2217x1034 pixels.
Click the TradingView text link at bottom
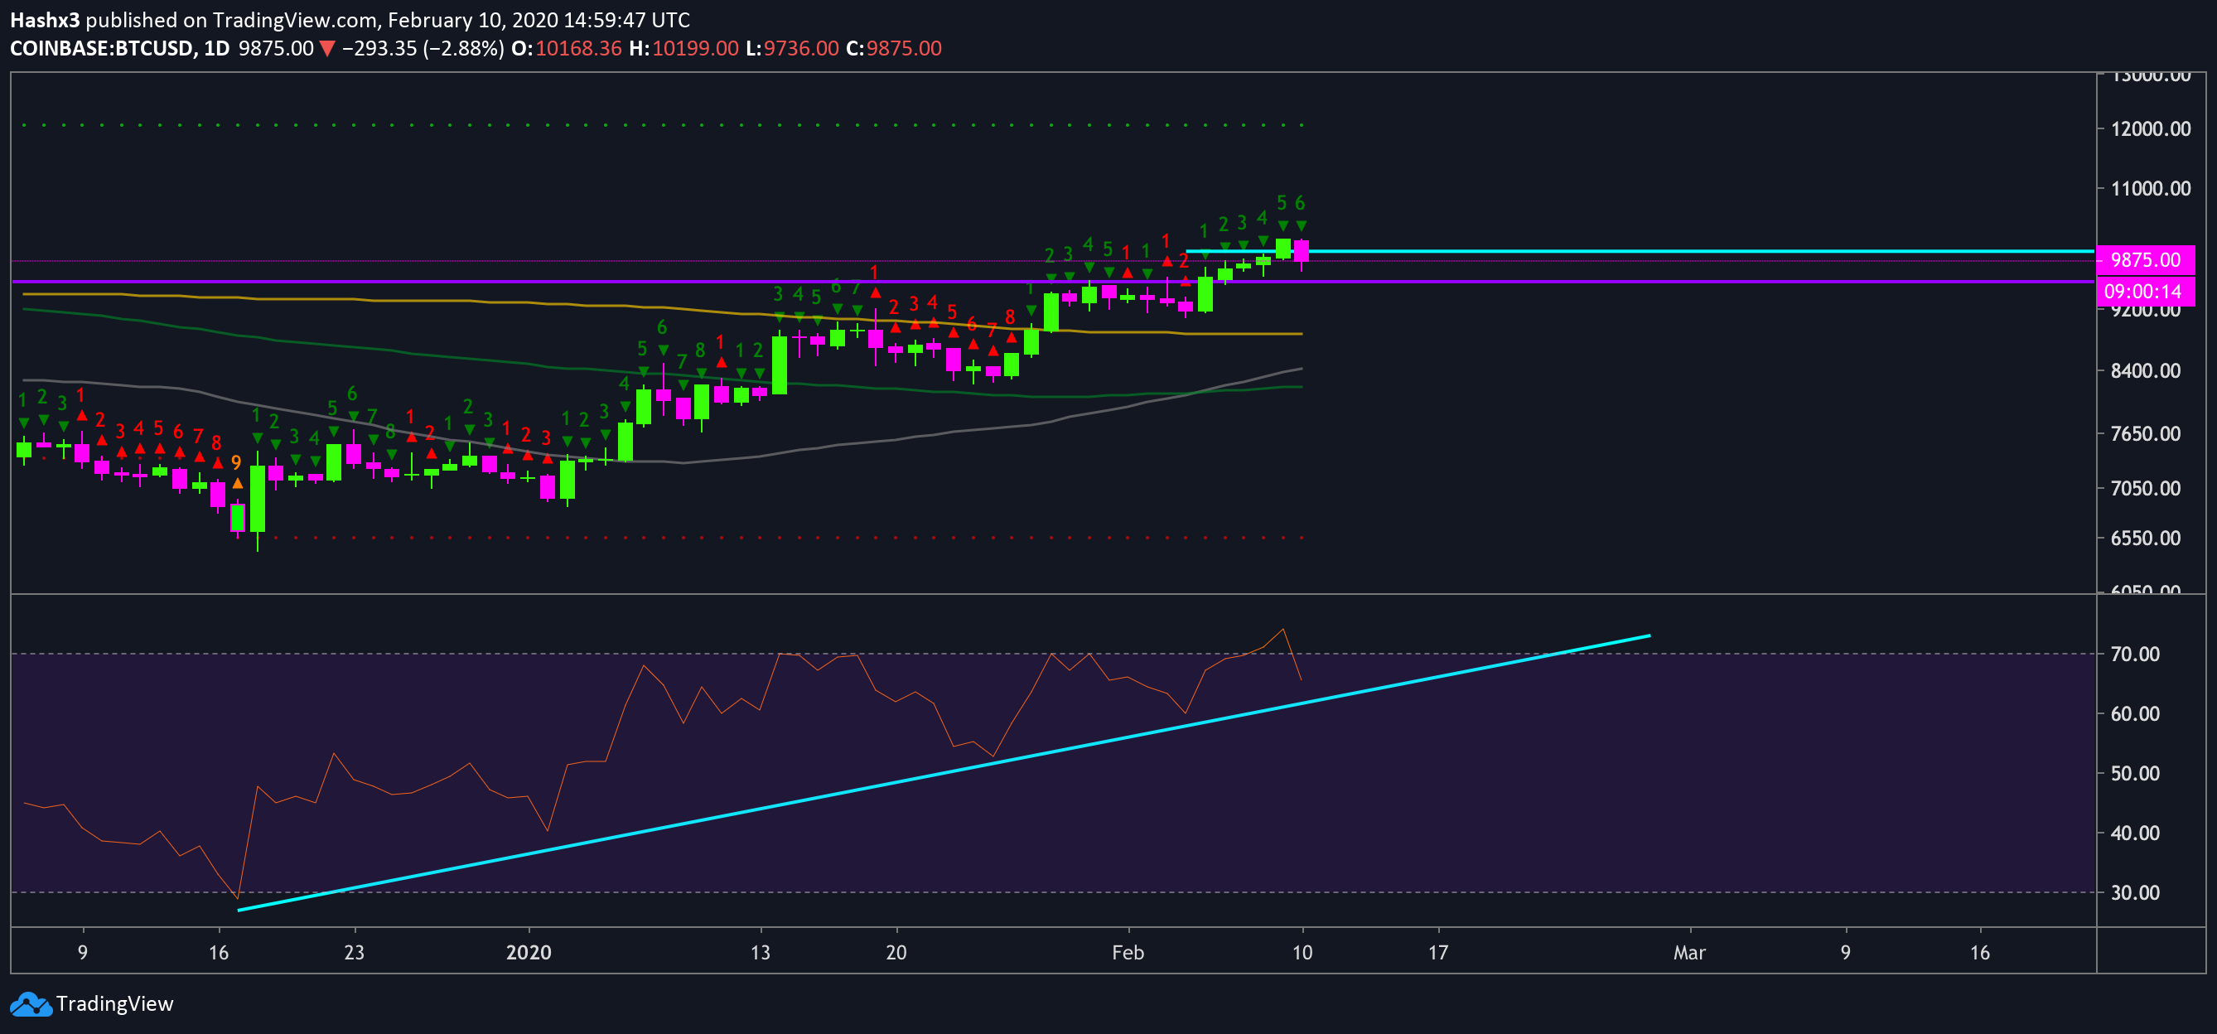pyautogui.click(x=114, y=1004)
